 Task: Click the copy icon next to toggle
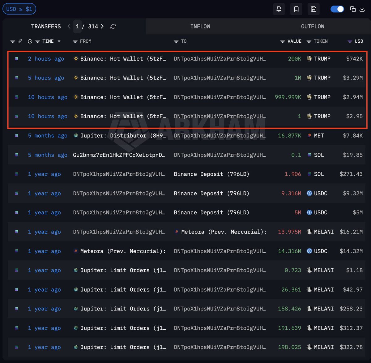click(x=353, y=9)
